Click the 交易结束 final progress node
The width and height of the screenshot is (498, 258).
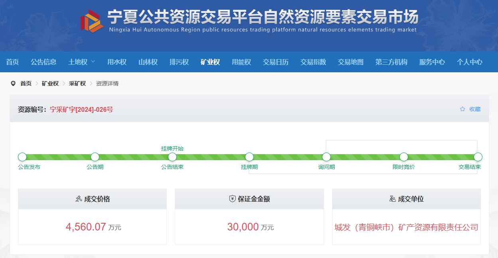pos(478,157)
